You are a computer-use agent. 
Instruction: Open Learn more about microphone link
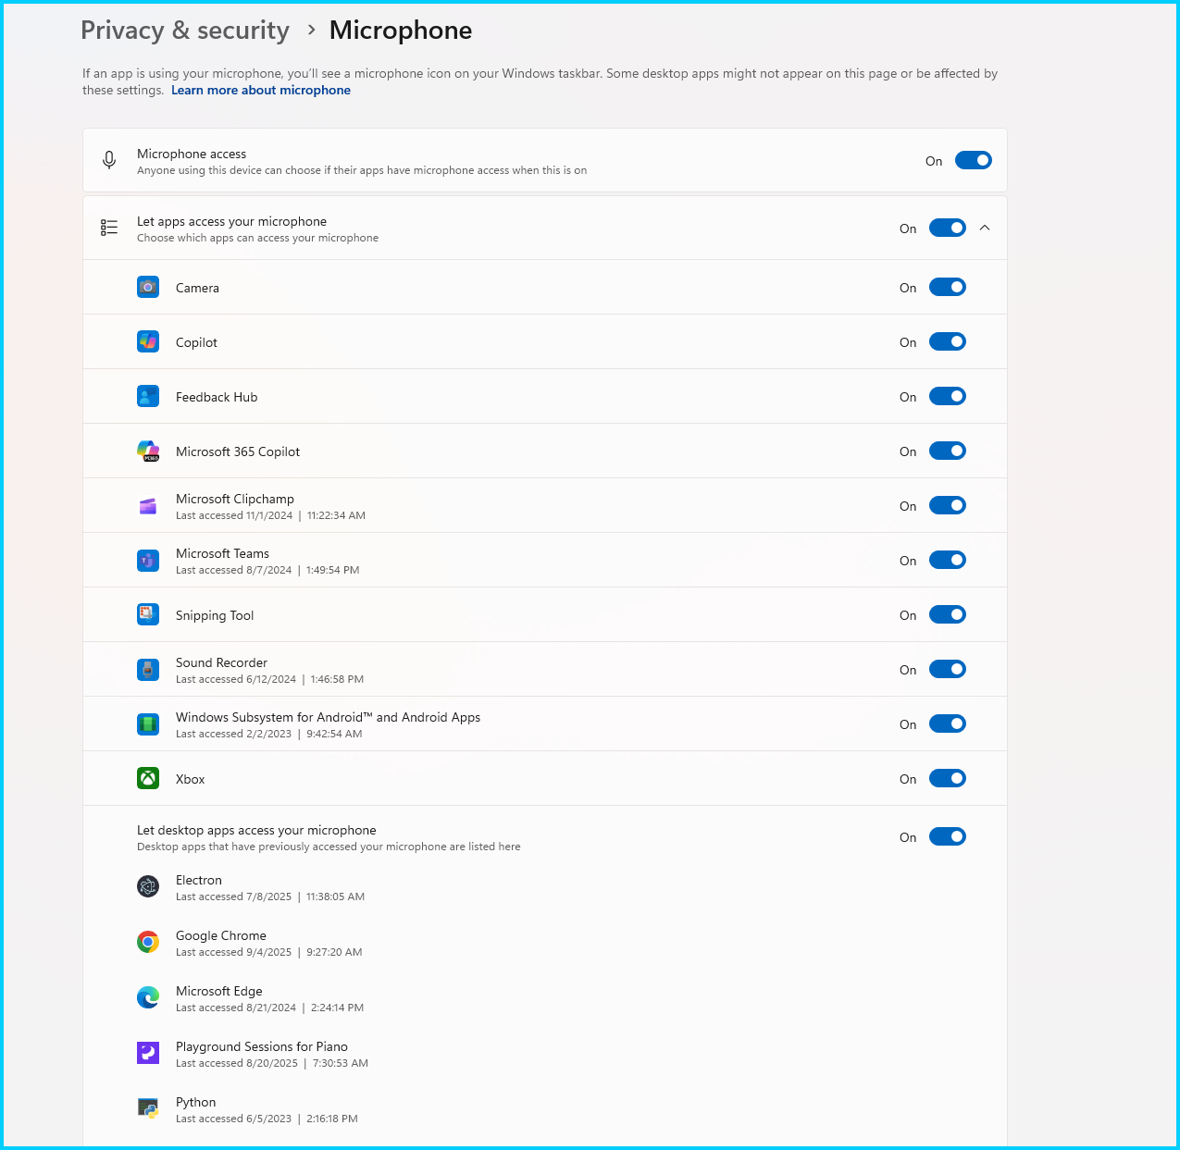[261, 91]
